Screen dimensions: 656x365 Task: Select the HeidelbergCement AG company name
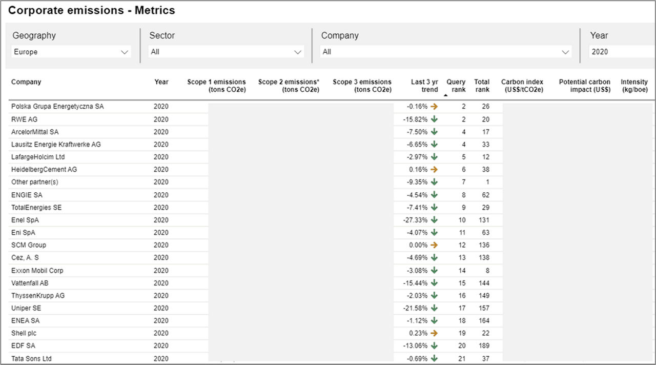tap(44, 169)
